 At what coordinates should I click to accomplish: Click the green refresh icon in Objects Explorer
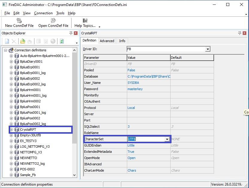coord(62,41)
